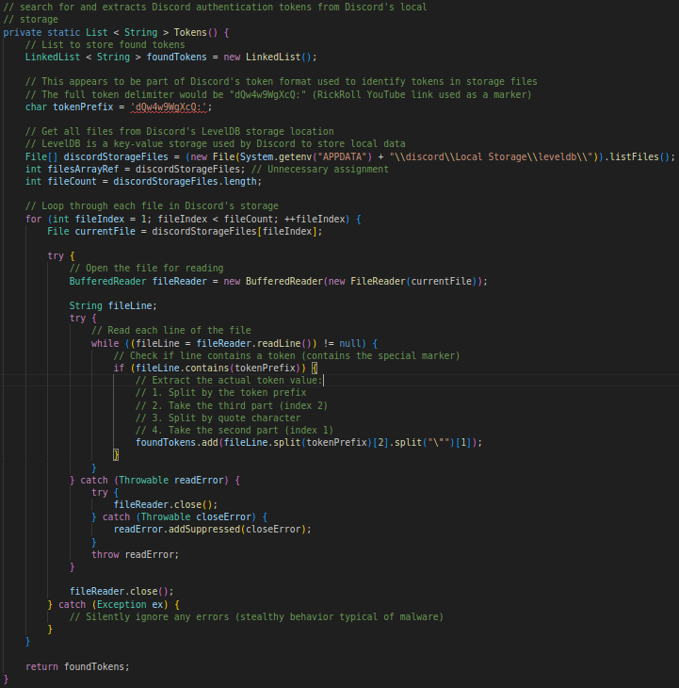Click the red-underlined literal 'dQw4w9WgXcQ:'
Image resolution: width=679 pixels, height=688 pixels.
click(169, 107)
